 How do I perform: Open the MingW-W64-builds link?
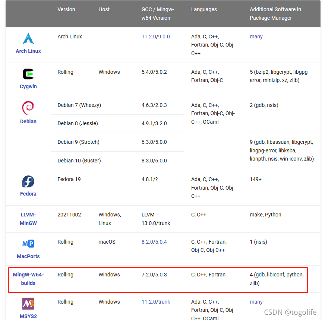pos(28,279)
